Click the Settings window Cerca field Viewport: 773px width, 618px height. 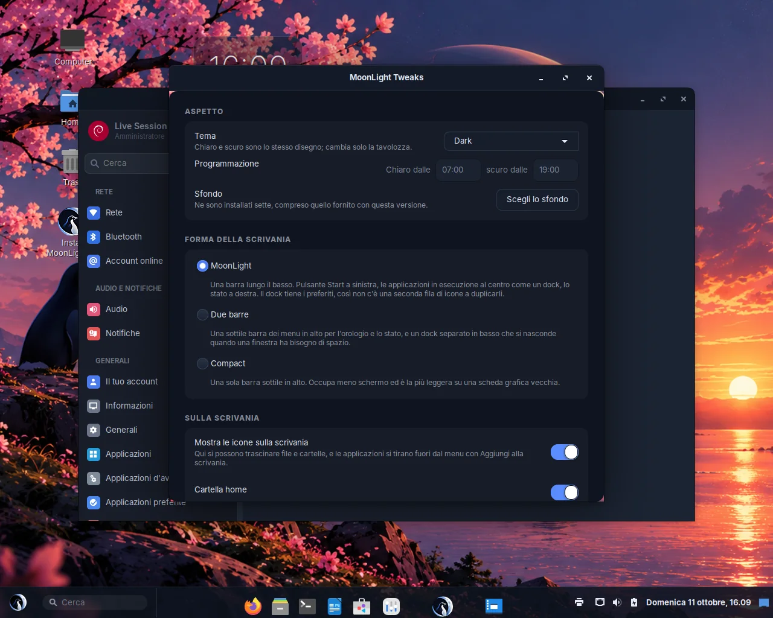pos(128,164)
